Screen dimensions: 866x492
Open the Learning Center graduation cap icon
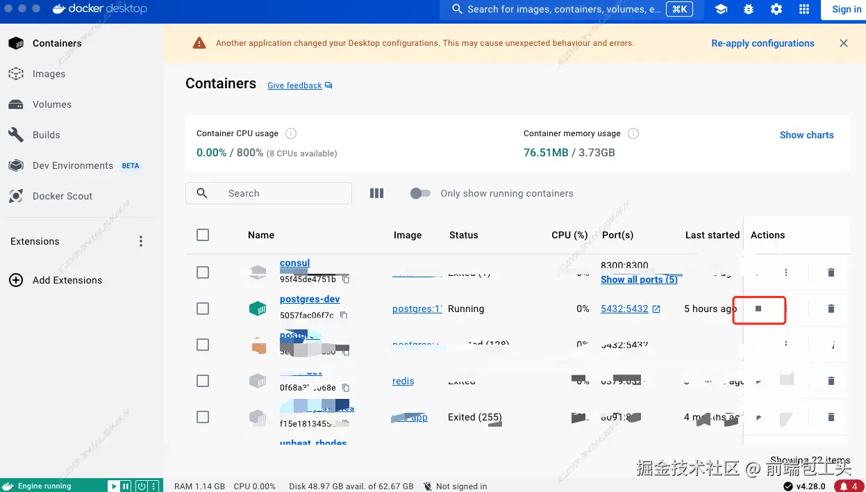[721, 9]
